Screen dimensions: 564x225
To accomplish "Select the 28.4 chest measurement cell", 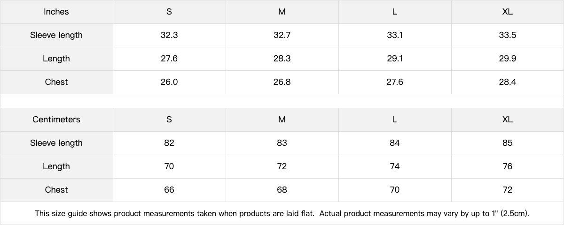I will tap(507, 82).
